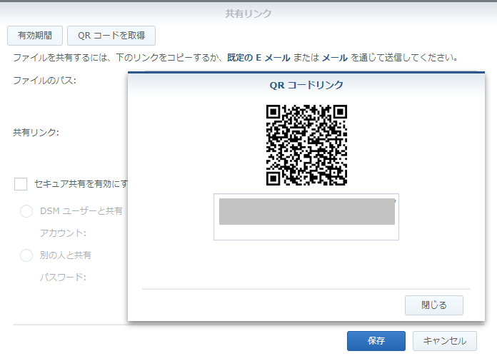Click the DSM ユーザーと共有 label text
Image resolution: width=497 pixels, height=356 pixels.
coord(81,211)
